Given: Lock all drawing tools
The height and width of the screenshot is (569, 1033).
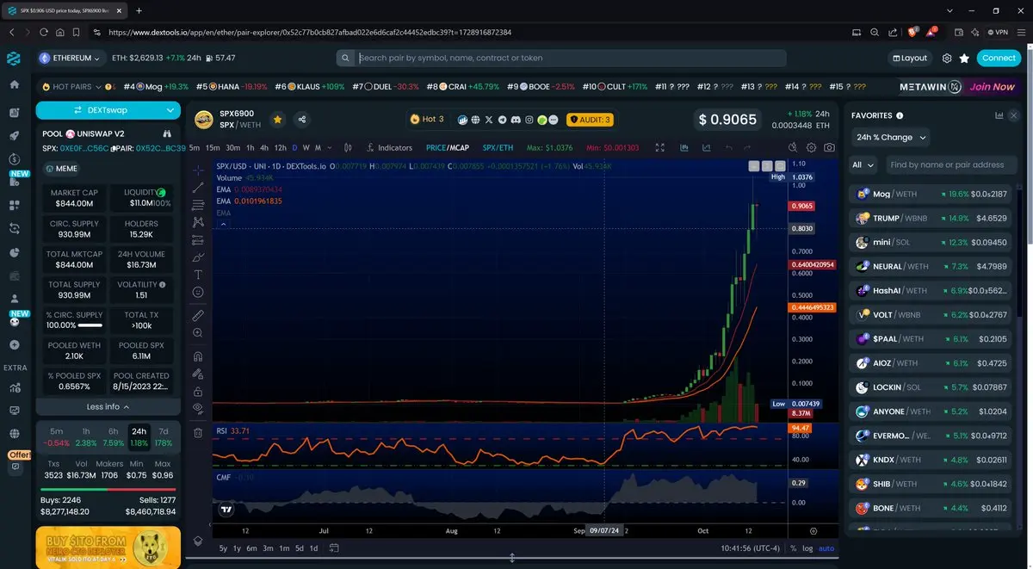Looking at the screenshot, I should pyautogui.click(x=198, y=392).
